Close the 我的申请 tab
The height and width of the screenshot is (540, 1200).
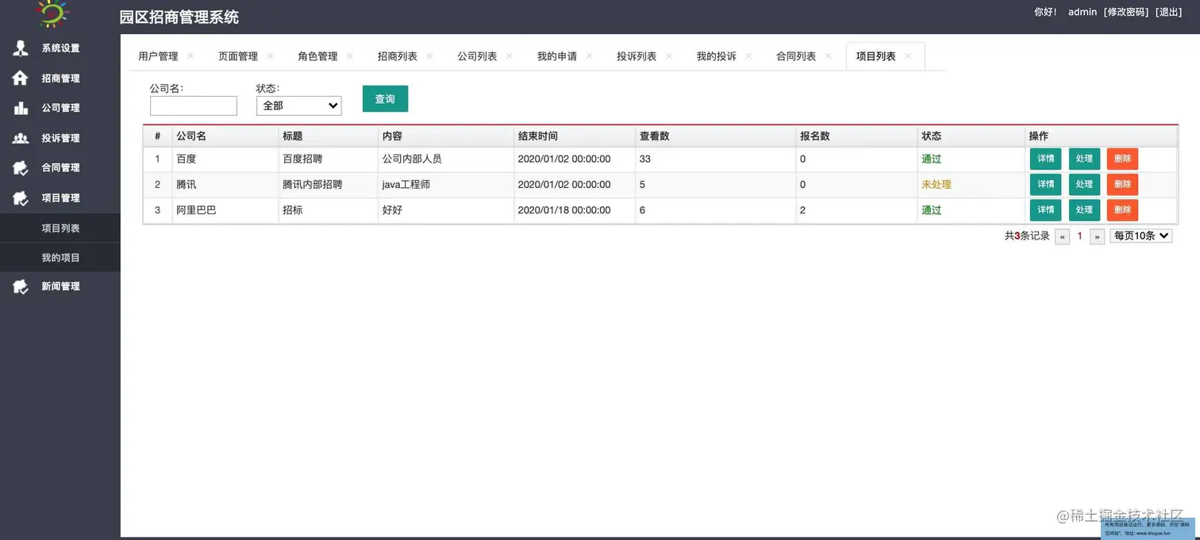pos(589,56)
